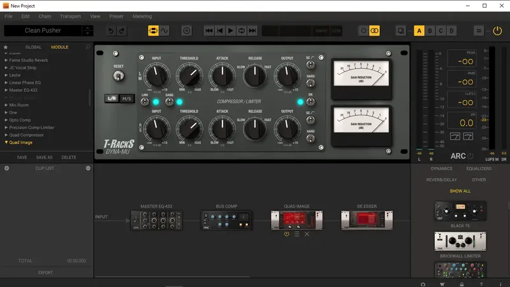The height and width of the screenshot is (287, 510).
Task: Copy snapshot settings icon
Action: tap(401, 31)
